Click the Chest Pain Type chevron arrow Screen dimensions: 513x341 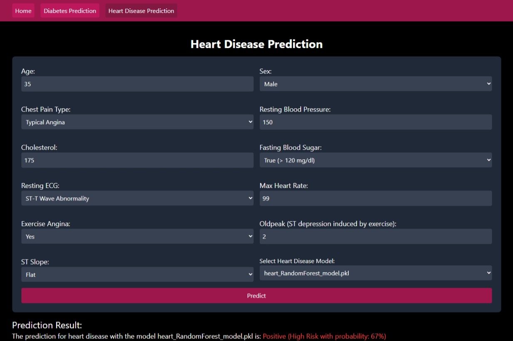tap(250, 122)
